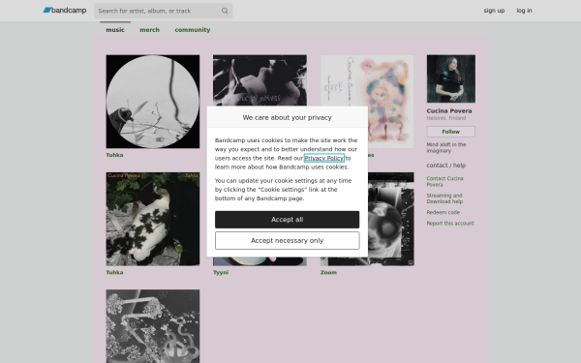Open the dark album cover in top middle
The width and height of the screenshot is (581, 363).
[260, 80]
